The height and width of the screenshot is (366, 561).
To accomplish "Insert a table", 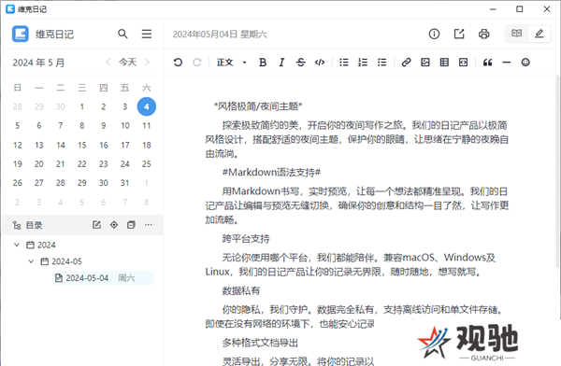I will (444, 63).
